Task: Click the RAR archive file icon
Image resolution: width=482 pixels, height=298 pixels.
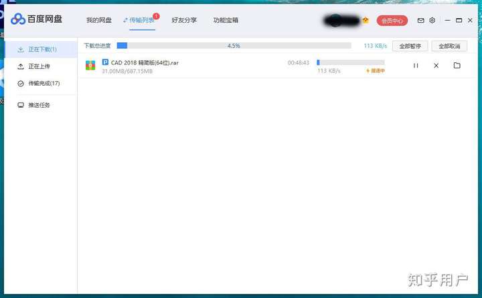Action: tap(90, 65)
